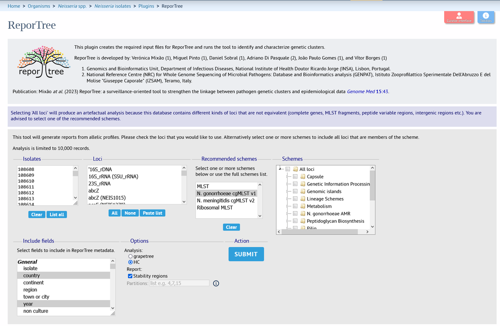Image resolution: width=500 pixels, height=326 pixels.
Task: Click folder icon beside Genetic Information Processing
Action: (303, 184)
